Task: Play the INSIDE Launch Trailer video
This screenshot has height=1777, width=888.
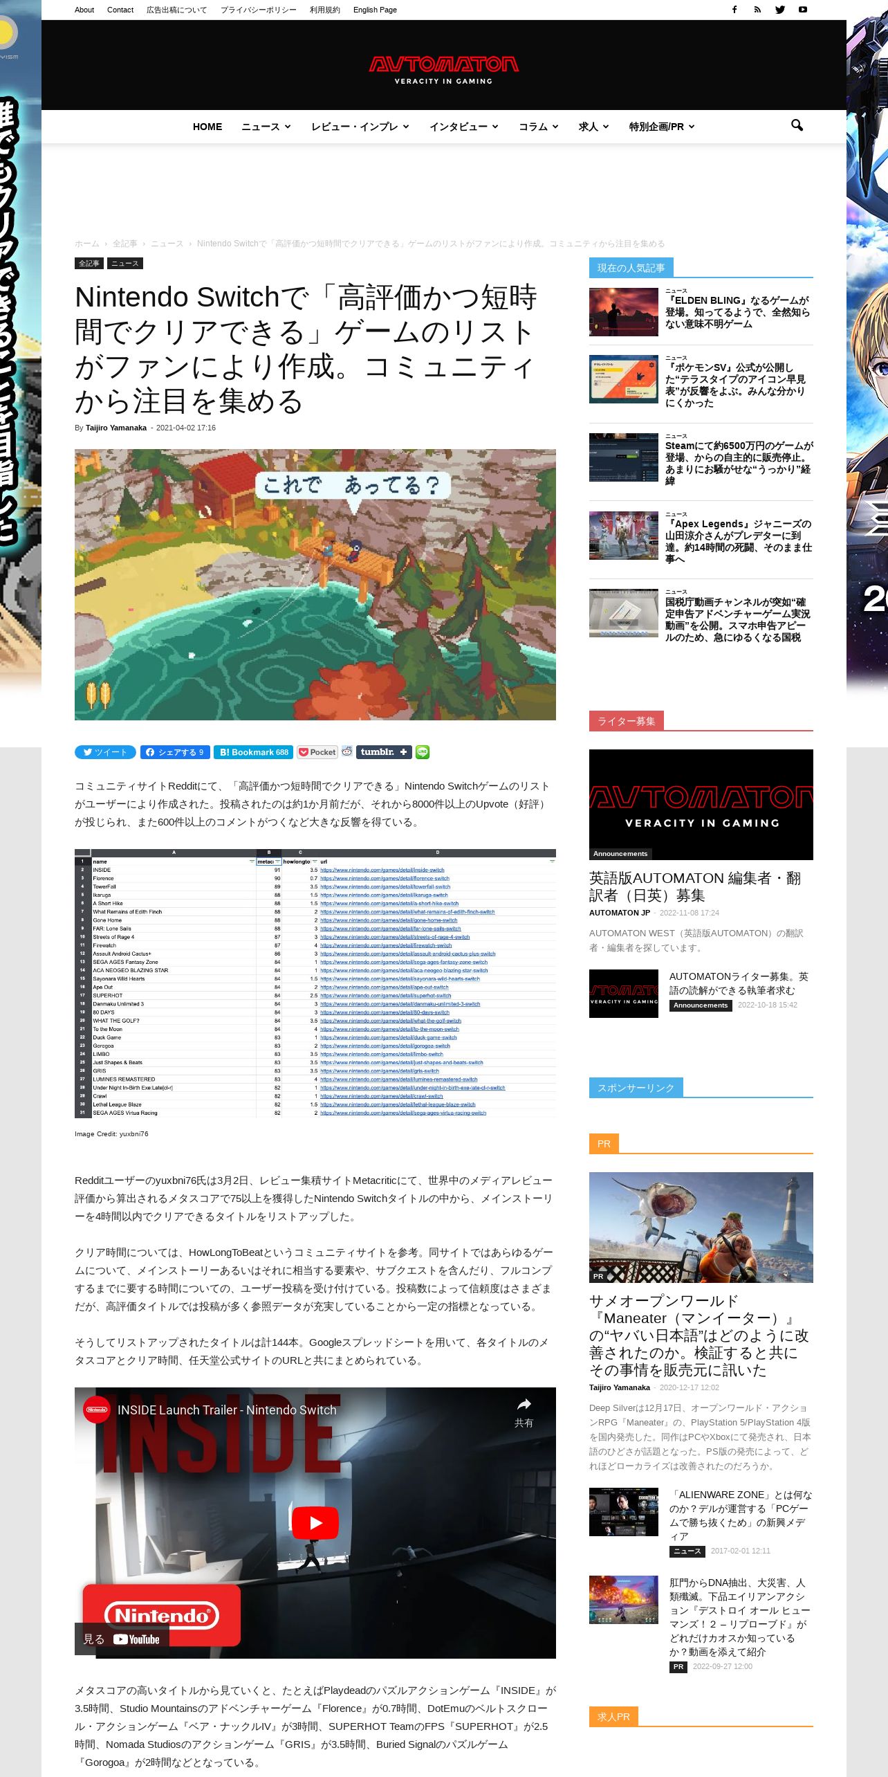Action: [x=315, y=1522]
